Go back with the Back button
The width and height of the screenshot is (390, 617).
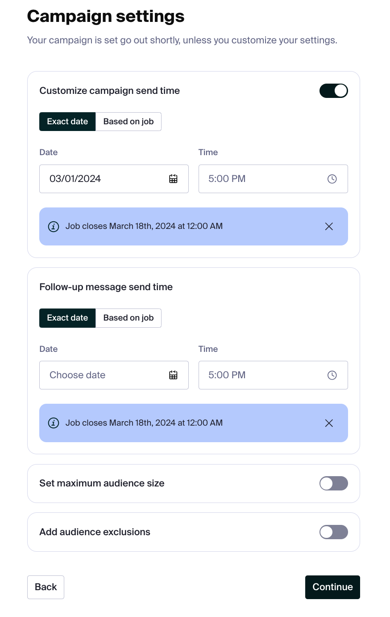click(x=46, y=587)
